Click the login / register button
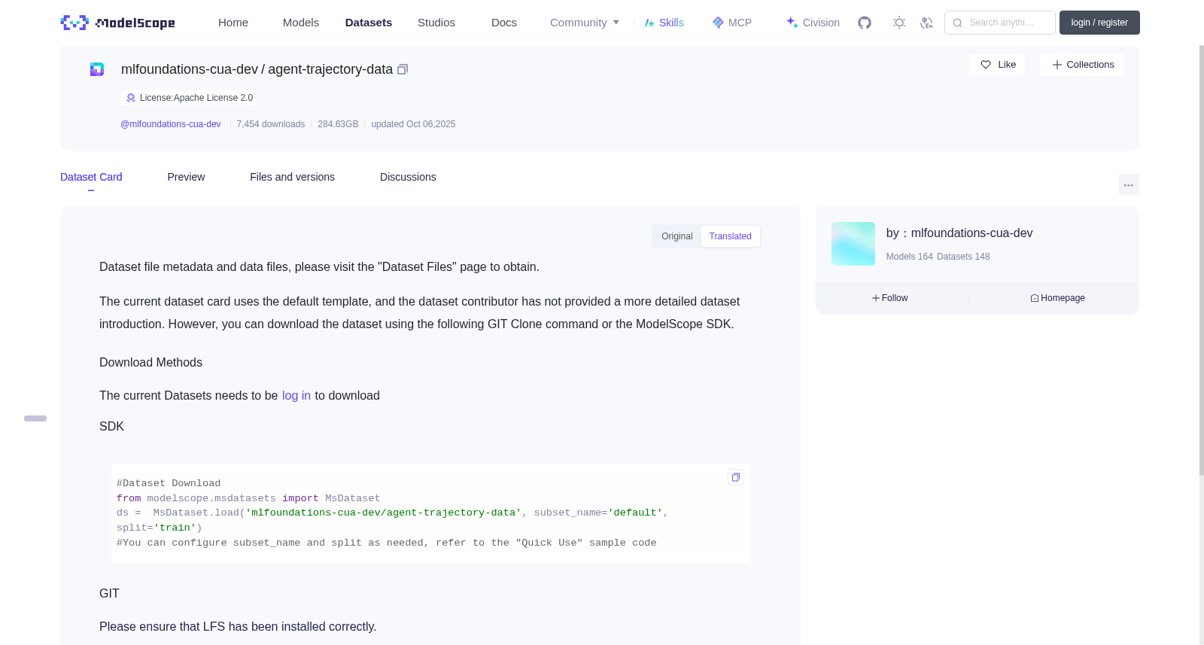The image size is (1204, 645). click(1099, 23)
